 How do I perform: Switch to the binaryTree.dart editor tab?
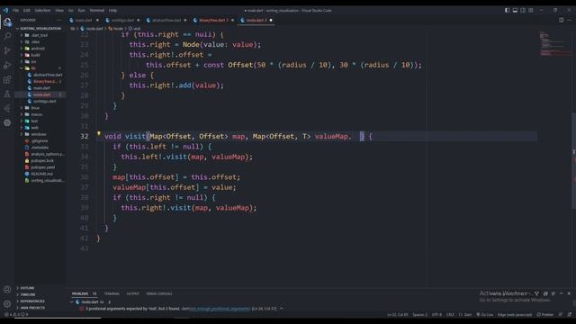[x=213, y=20]
